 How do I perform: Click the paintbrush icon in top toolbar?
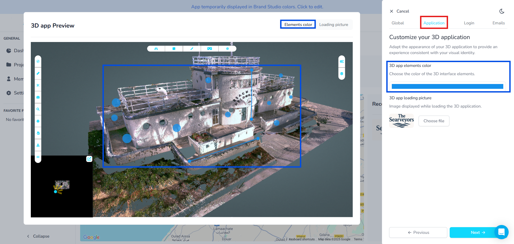192,49
